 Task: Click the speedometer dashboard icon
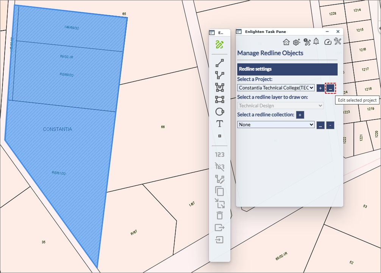[x=328, y=42]
